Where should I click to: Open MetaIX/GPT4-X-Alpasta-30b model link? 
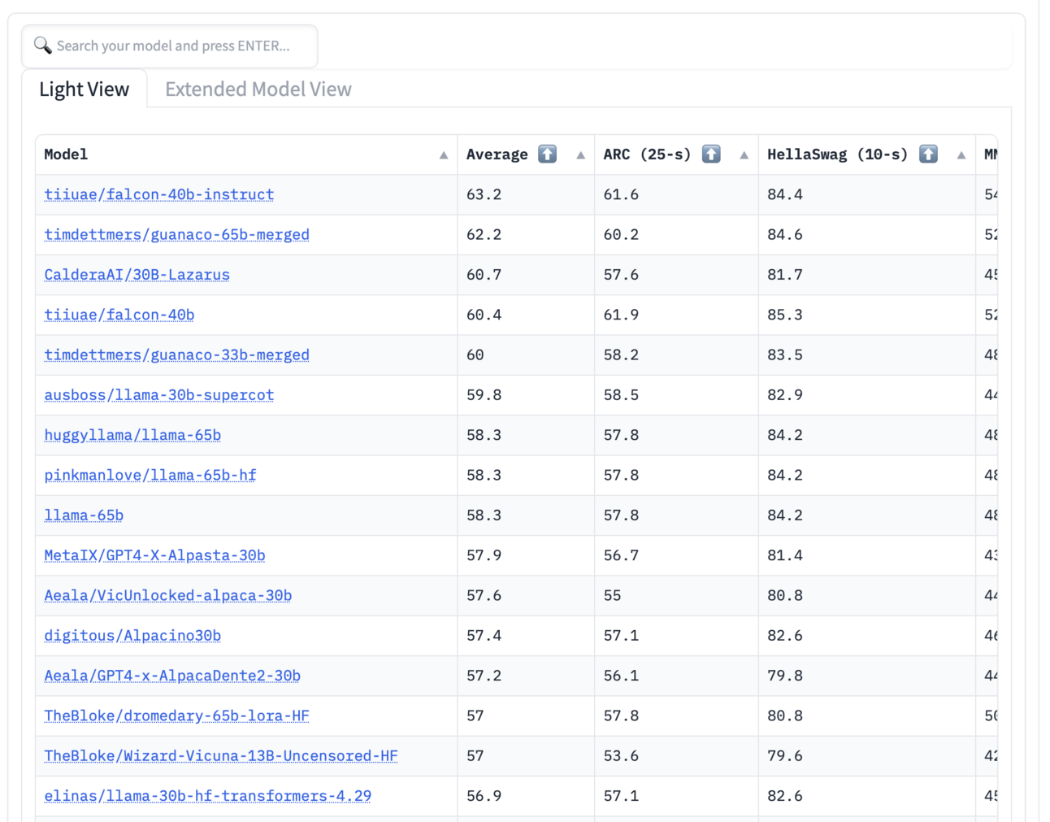coord(154,555)
